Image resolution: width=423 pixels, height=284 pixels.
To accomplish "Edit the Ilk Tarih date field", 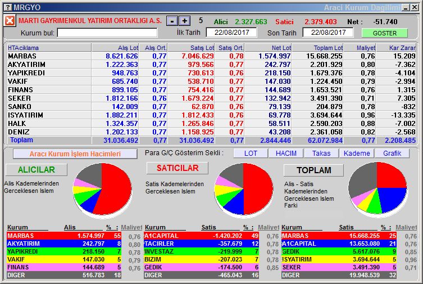I will [231, 33].
